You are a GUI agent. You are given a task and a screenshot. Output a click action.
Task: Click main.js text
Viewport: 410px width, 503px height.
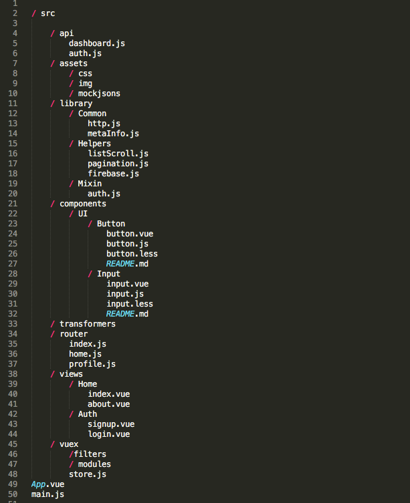pyautogui.click(x=47, y=494)
